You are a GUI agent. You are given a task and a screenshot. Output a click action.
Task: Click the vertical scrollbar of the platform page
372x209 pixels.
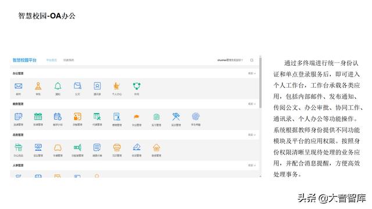click(260, 83)
